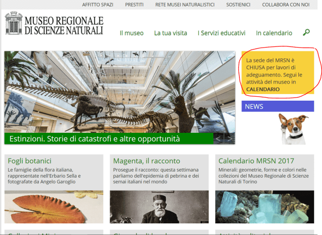Viewport: 322px width, 235px height.
Task: Click text 'La sede del MRSN è'
Action: pyautogui.click(x=270, y=60)
